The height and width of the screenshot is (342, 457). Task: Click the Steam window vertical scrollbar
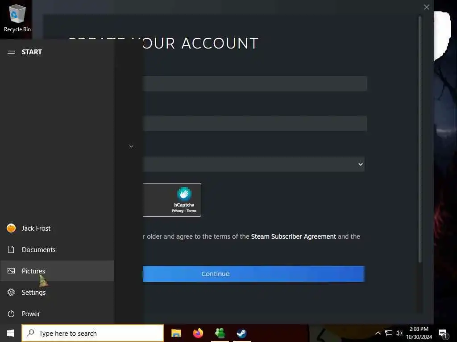click(x=420, y=139)
